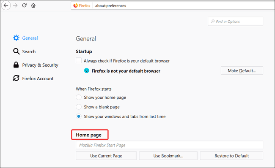Click the Restore to Default button

point(231,156)
